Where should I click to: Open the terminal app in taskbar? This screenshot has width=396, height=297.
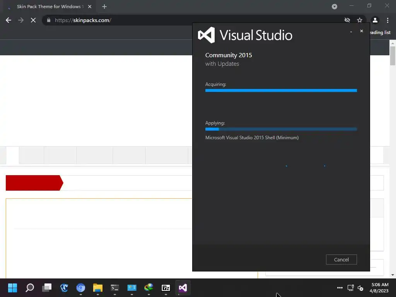click(114, 288)
